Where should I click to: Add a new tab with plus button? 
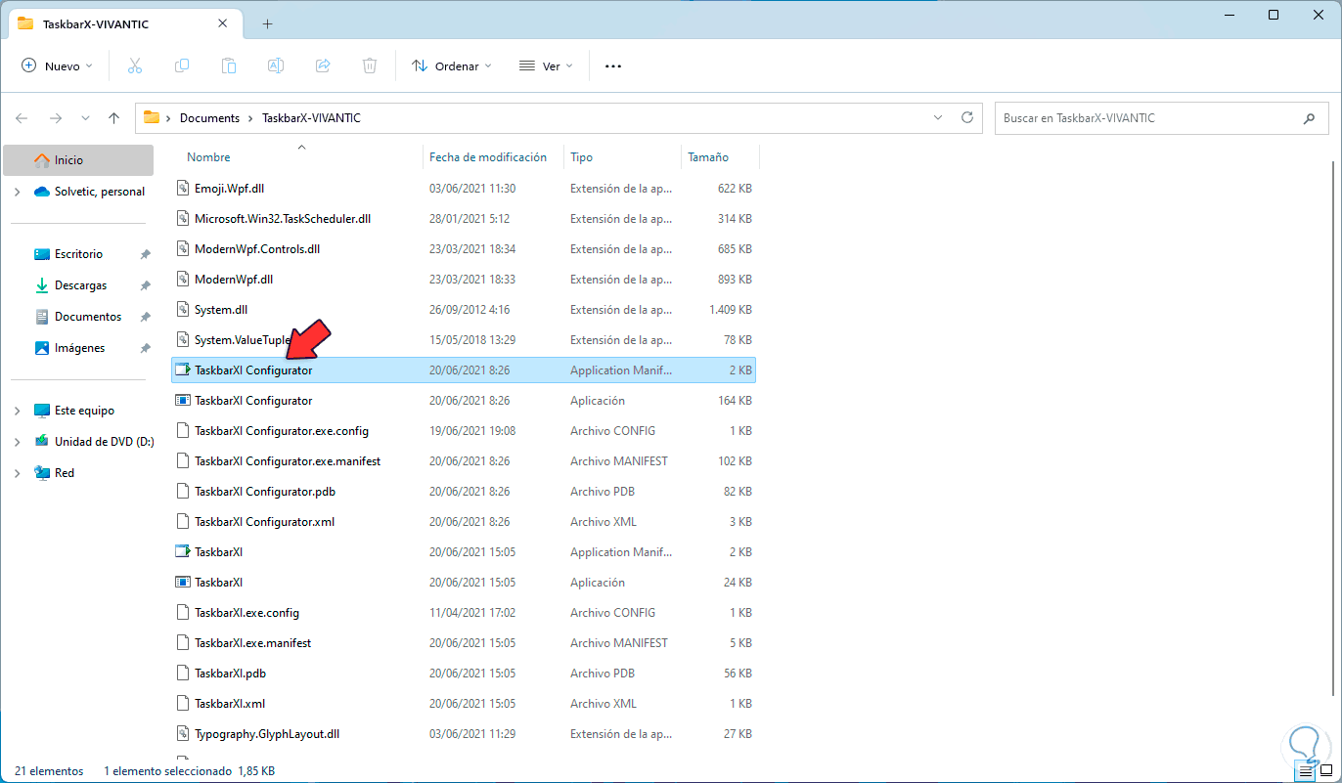click(x=267, y=23)
